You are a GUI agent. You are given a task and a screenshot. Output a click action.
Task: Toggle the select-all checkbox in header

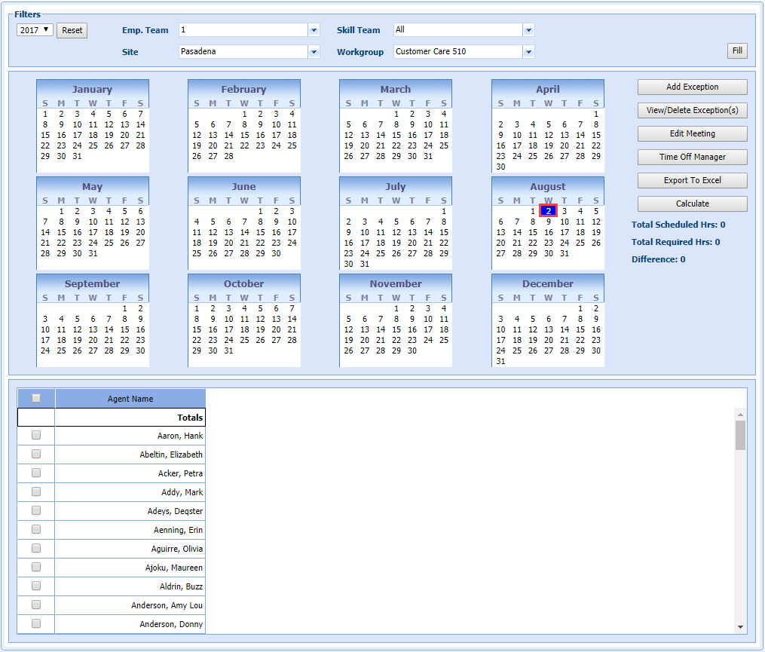click(36, 399)
